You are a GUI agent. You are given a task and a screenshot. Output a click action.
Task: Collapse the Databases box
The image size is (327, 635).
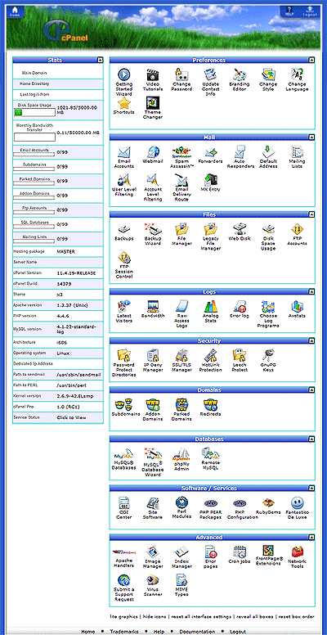point(311,439)
